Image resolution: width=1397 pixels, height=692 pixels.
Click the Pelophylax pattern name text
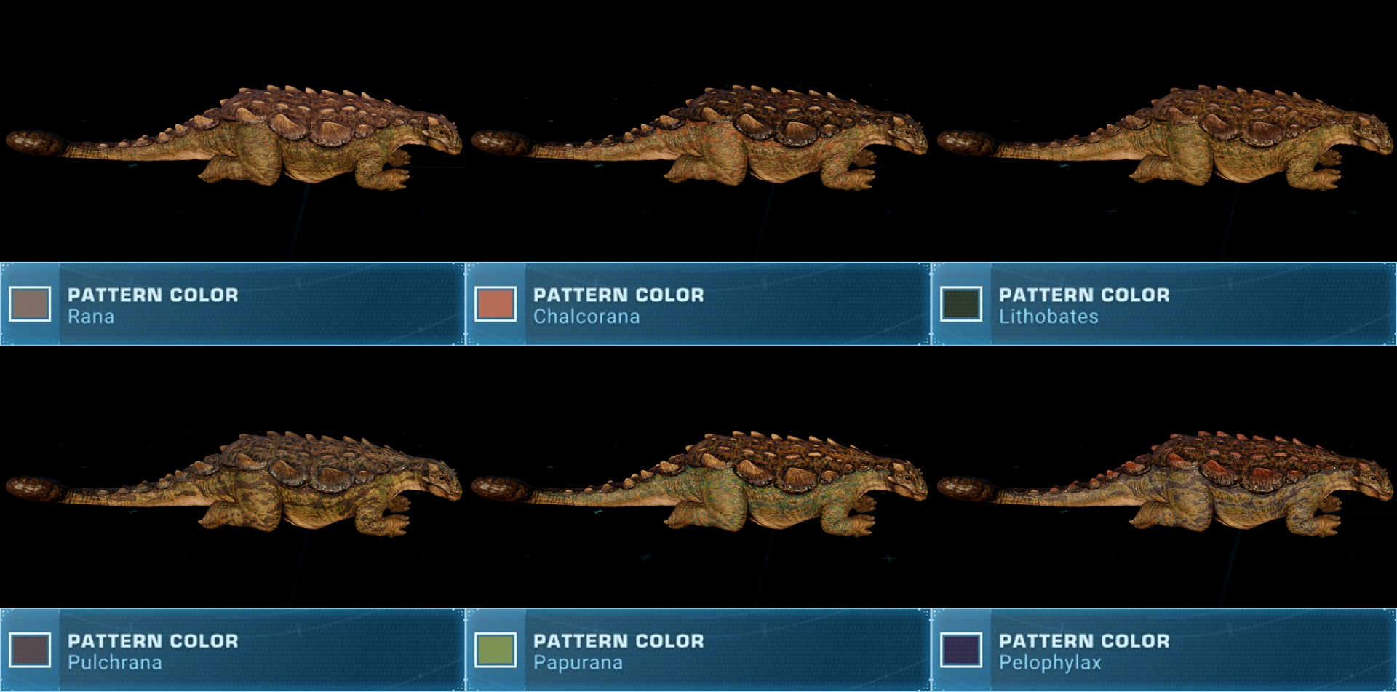[1050, 663]
